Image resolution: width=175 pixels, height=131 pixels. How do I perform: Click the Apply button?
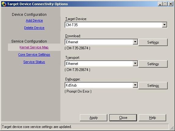tap(94, 118)
